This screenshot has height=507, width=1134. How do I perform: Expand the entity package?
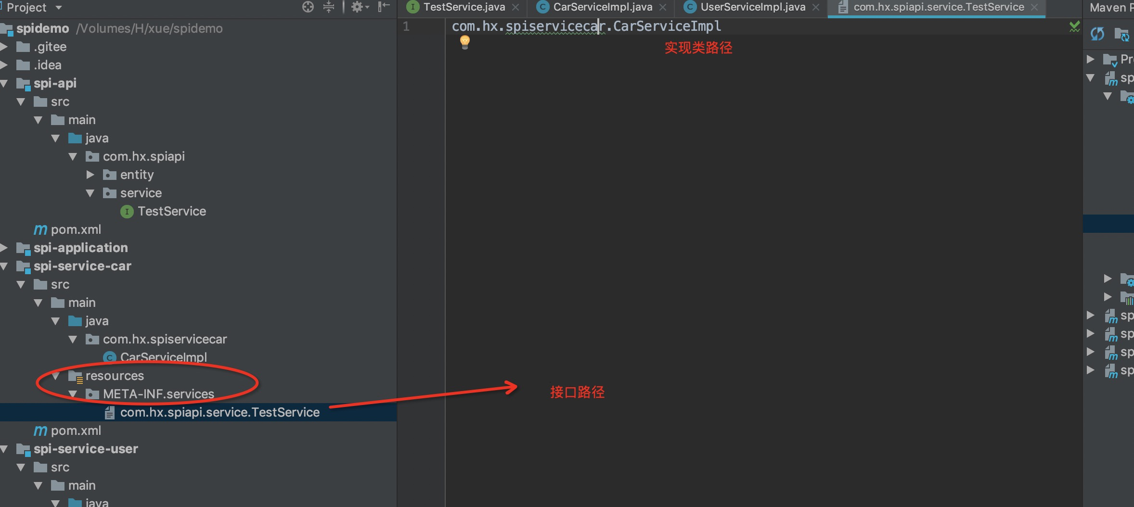click(90, 175)
